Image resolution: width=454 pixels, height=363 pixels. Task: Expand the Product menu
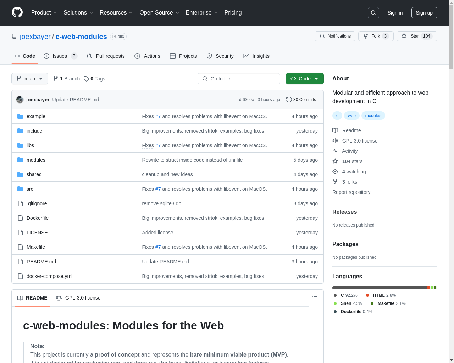tap(44, 13)
